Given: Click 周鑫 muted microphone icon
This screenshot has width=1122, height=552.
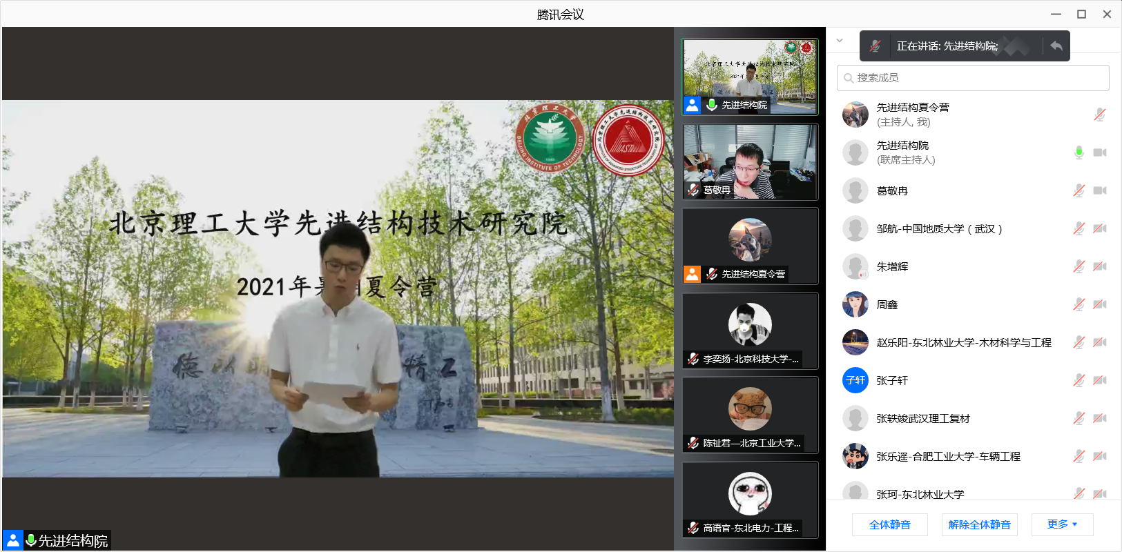Looking at the screenshot, I should click(x=1079, y=304).
